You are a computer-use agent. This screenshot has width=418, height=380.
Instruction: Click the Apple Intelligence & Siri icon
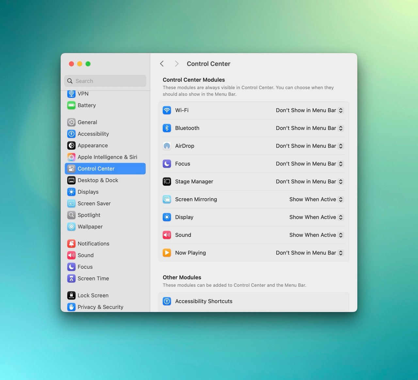pyautogui.click(x=72, y=157)
